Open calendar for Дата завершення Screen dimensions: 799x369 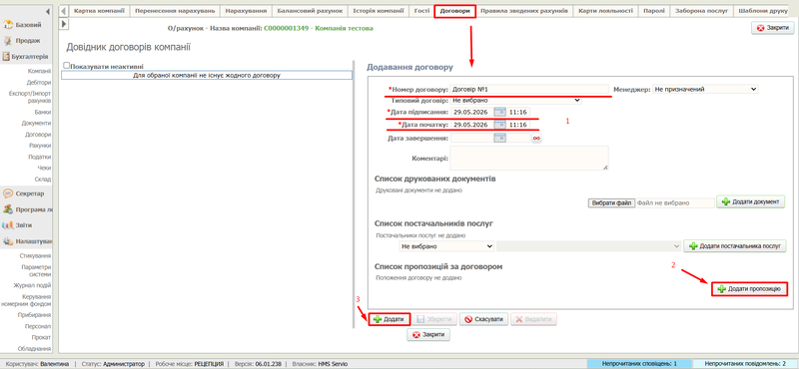tap(500, 138)
